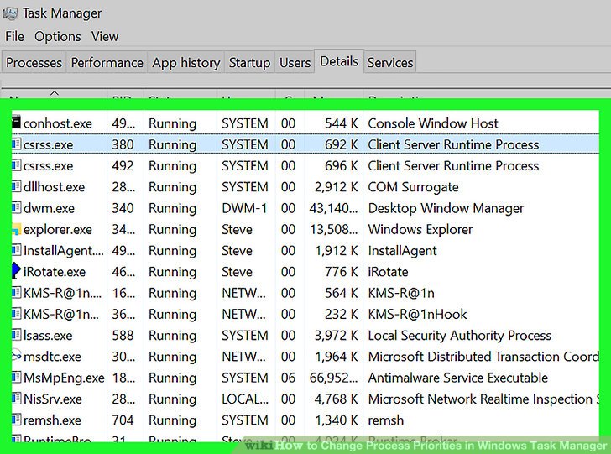Click the 544 K memory value
This screenshot has width=611, height=454.
341,123
